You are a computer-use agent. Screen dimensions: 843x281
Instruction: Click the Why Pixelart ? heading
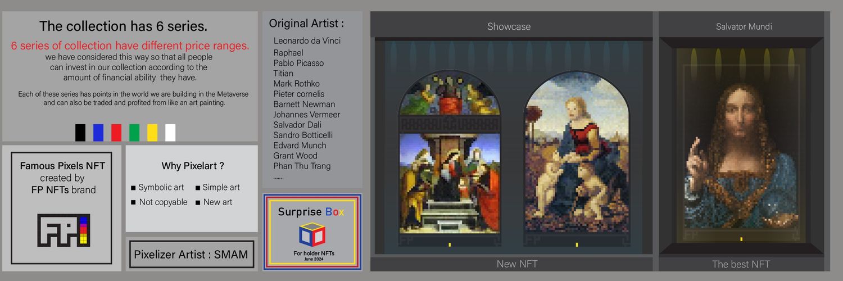pos(193,166)
